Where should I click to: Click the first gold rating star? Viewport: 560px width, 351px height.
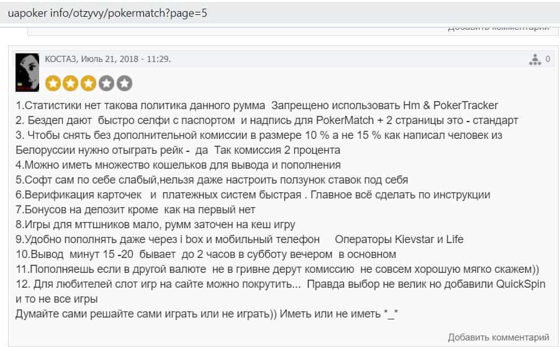53,83
